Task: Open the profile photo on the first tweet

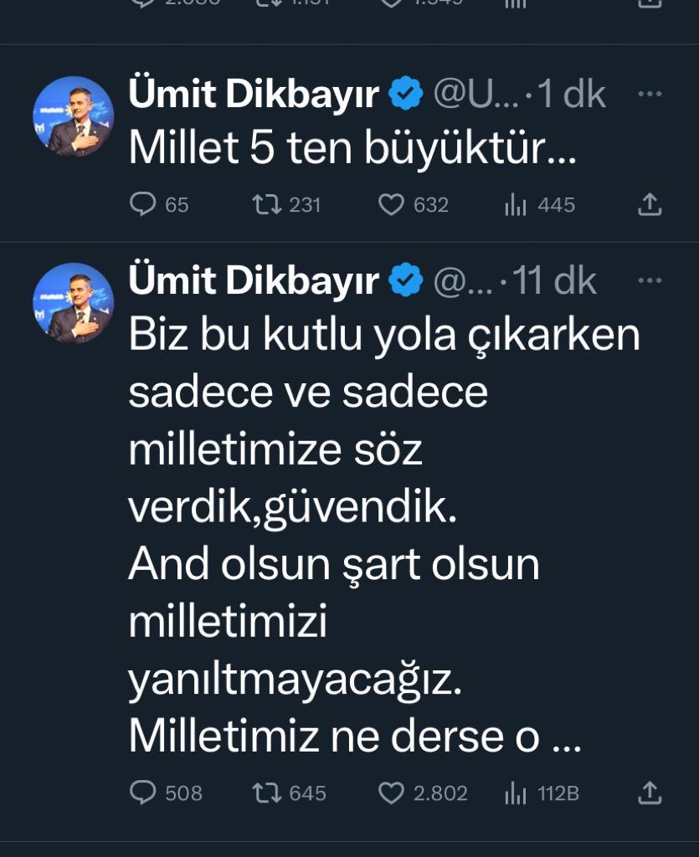Action: pos(73,116)
